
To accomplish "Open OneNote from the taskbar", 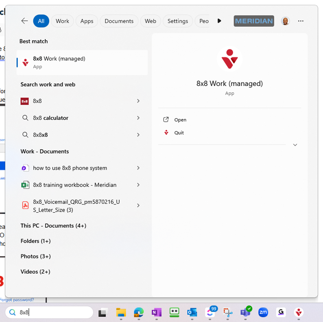I will 157,312.
